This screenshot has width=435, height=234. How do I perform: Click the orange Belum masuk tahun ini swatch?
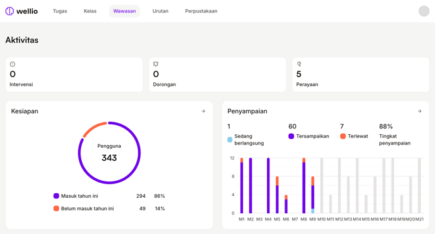tap(56, 208)
